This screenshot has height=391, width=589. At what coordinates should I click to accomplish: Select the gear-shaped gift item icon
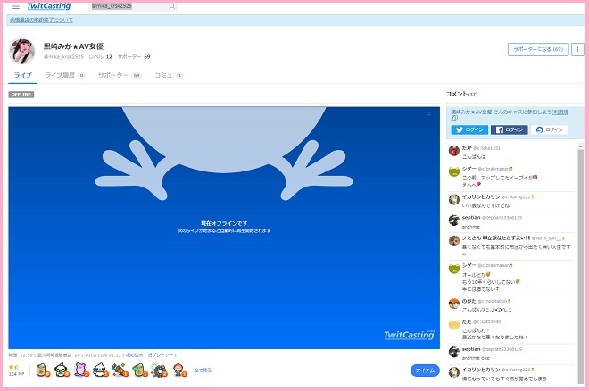coord(160,370)
